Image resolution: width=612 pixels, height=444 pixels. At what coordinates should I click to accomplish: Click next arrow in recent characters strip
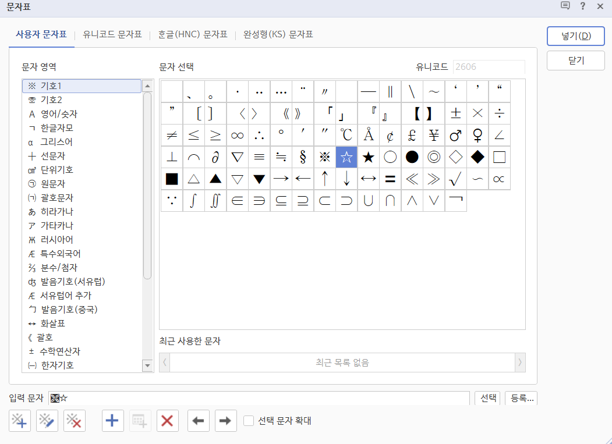tap(520, 363)
